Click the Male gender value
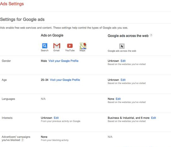The height and width of the screenshot is (147, 171). click(44, 61)
